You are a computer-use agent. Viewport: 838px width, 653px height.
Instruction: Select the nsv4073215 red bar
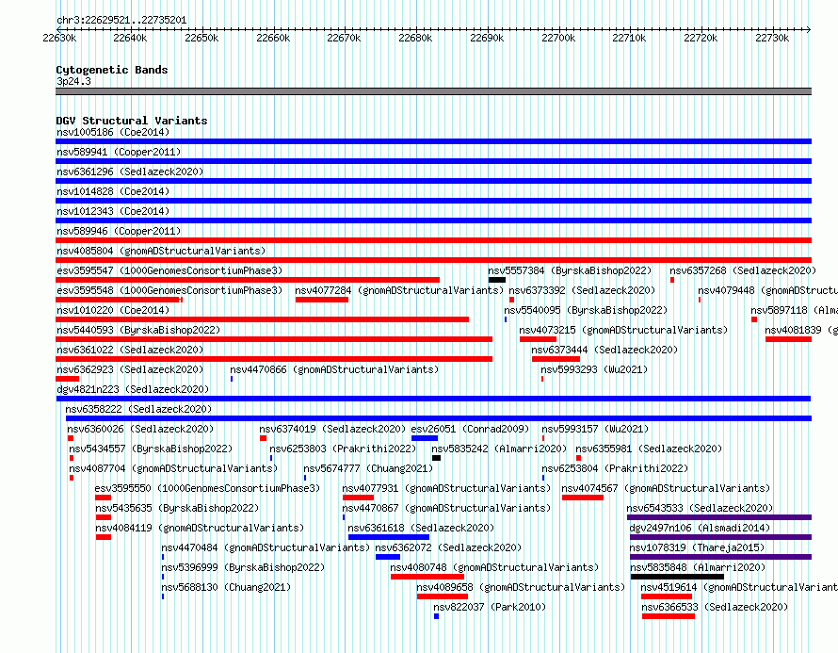point(539,339)
